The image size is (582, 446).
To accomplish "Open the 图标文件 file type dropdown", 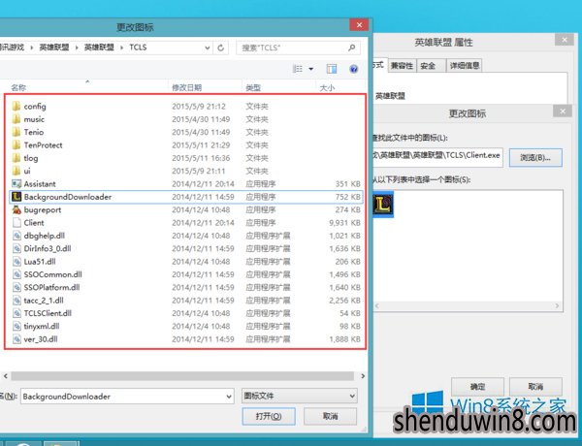I will (299, 396).
